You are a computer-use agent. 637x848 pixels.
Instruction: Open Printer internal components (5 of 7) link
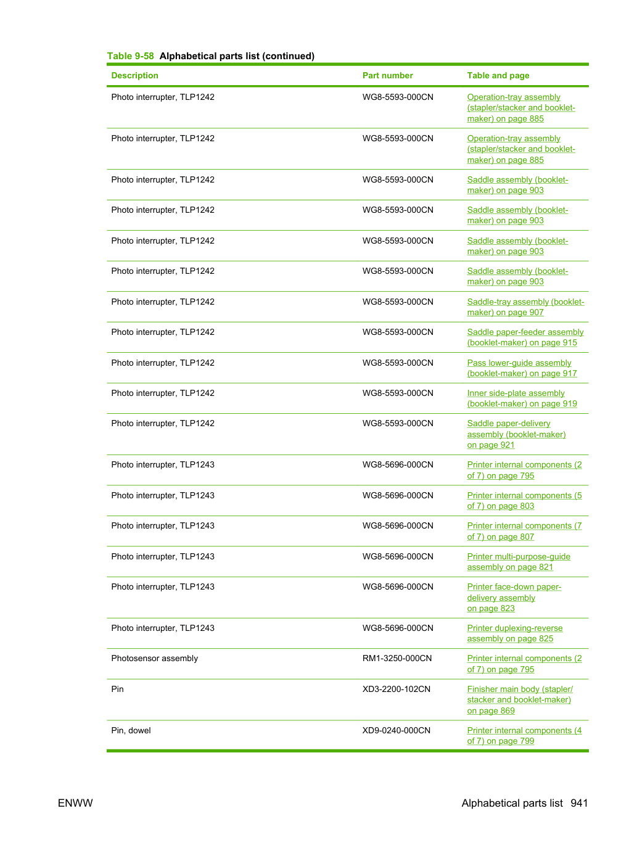tap(524, 501)
